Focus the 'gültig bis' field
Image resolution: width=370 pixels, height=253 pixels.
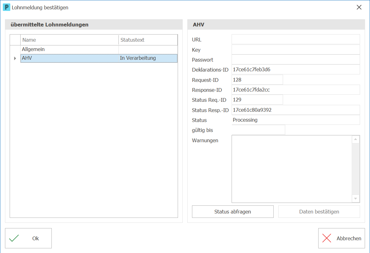coord(258,130)
